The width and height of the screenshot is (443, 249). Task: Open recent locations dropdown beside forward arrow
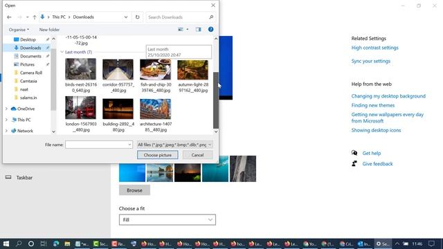[28, 17]
